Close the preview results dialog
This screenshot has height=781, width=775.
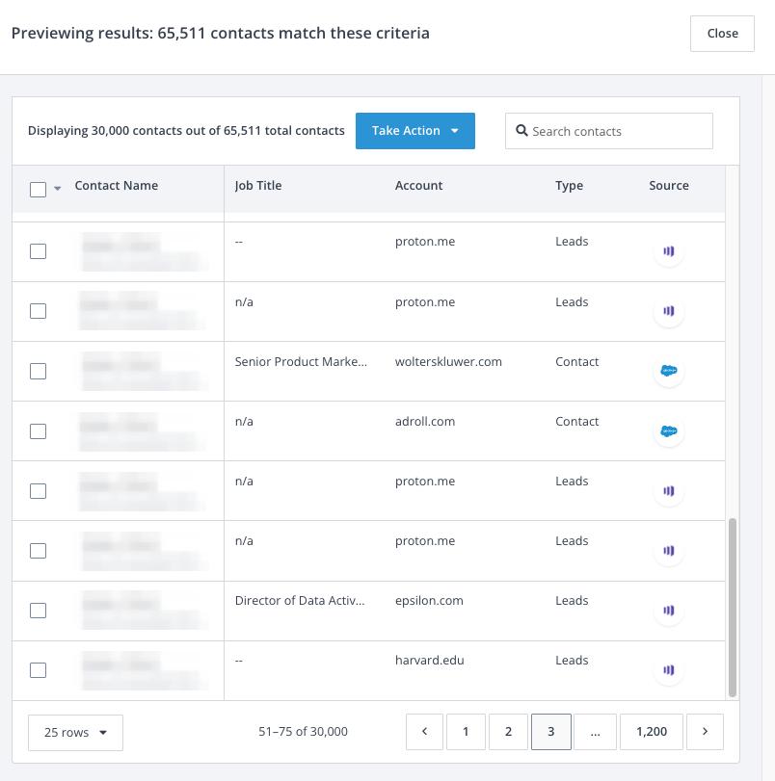[722, 33]
